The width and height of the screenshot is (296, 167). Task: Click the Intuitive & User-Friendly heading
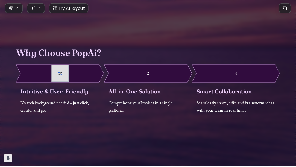54,92
